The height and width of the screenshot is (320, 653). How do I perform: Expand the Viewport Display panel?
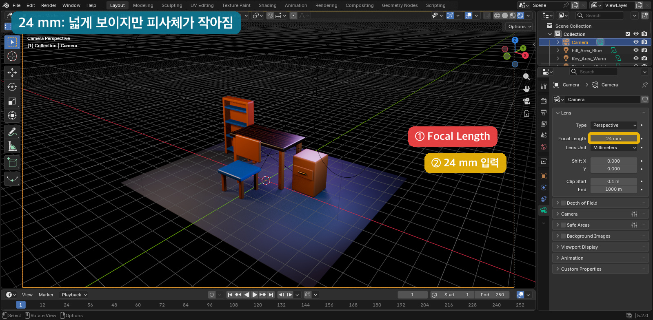579,247
